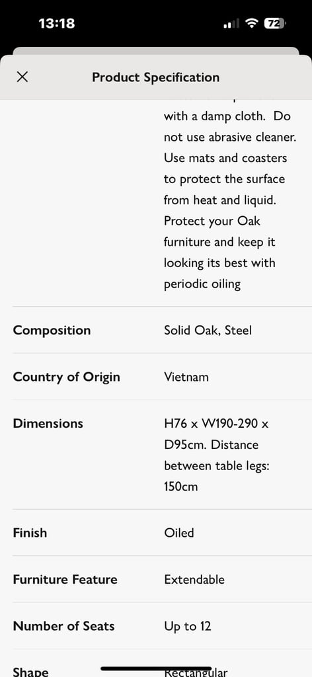Tap the cellular signal bars icon
This screenshot has width=312, height=677.
click(x=231, y=24)
